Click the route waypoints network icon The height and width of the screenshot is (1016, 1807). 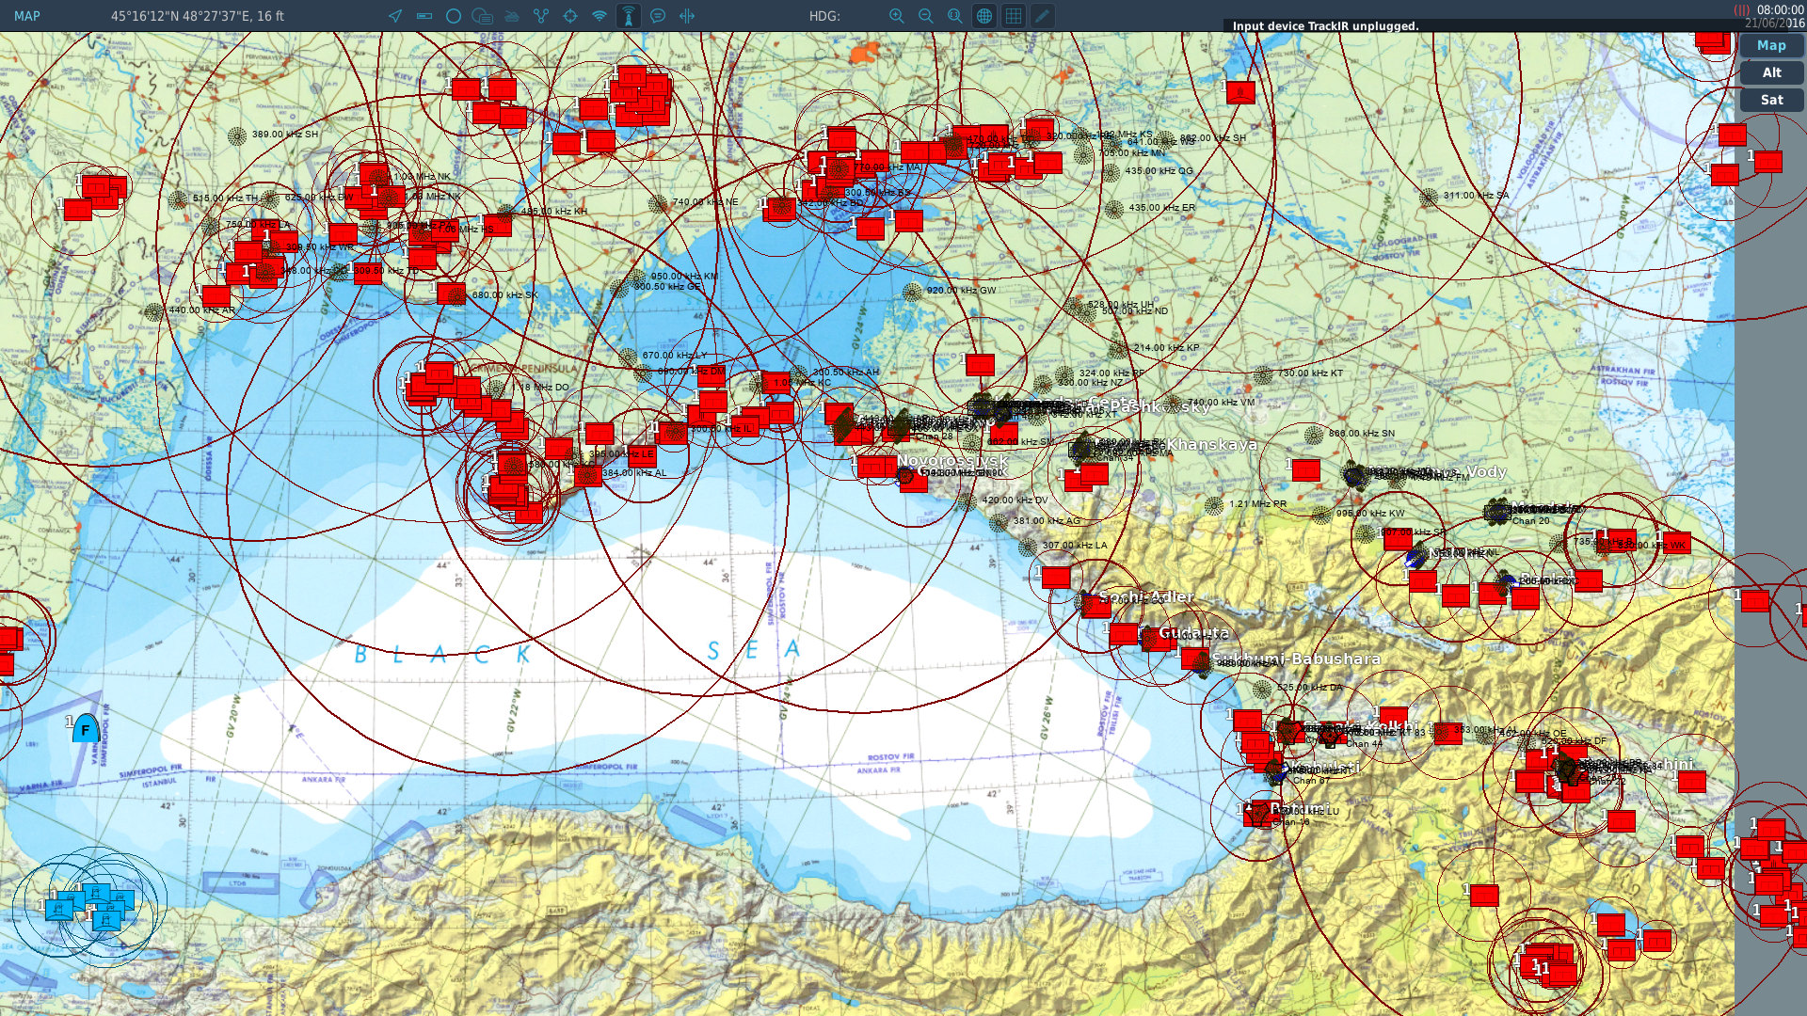click(541, 16)
